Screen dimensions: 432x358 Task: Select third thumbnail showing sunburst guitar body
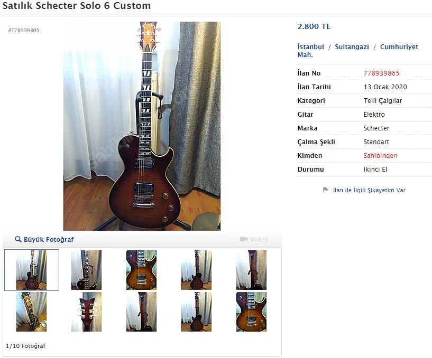click(141, 270)
